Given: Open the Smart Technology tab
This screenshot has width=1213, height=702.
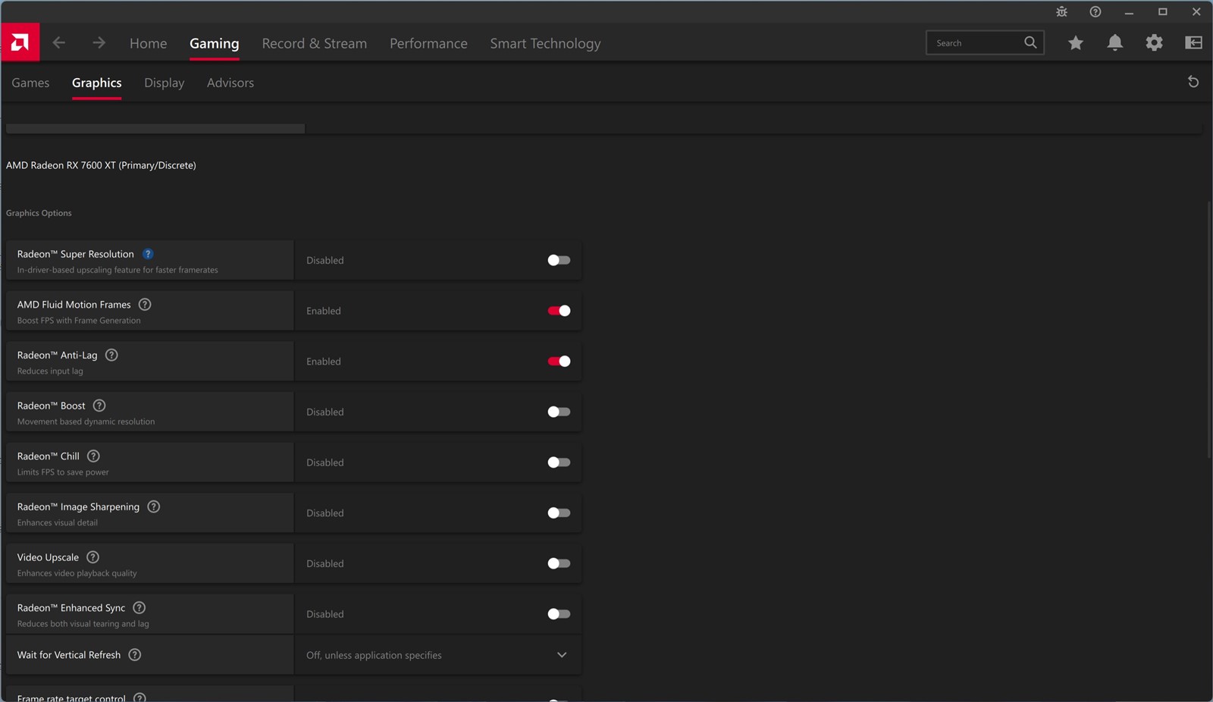Looking at the screenshot, I should [x=545, y=43].
